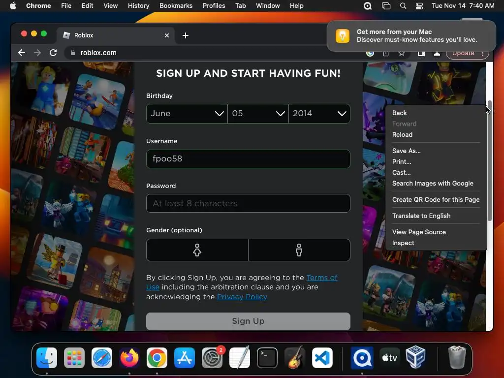The height and width of the screenshot is (378, 504).
Task: Open the Tab menu in menu bar
Action: pos(240,6)
